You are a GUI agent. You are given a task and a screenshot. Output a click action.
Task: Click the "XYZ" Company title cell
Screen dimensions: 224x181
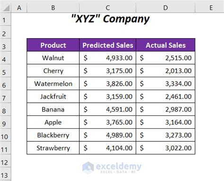(110, 19)
